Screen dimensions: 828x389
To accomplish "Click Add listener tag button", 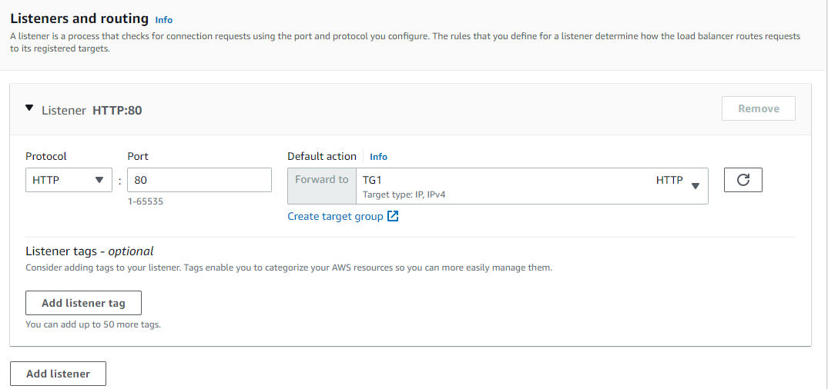I will [83, 303].
